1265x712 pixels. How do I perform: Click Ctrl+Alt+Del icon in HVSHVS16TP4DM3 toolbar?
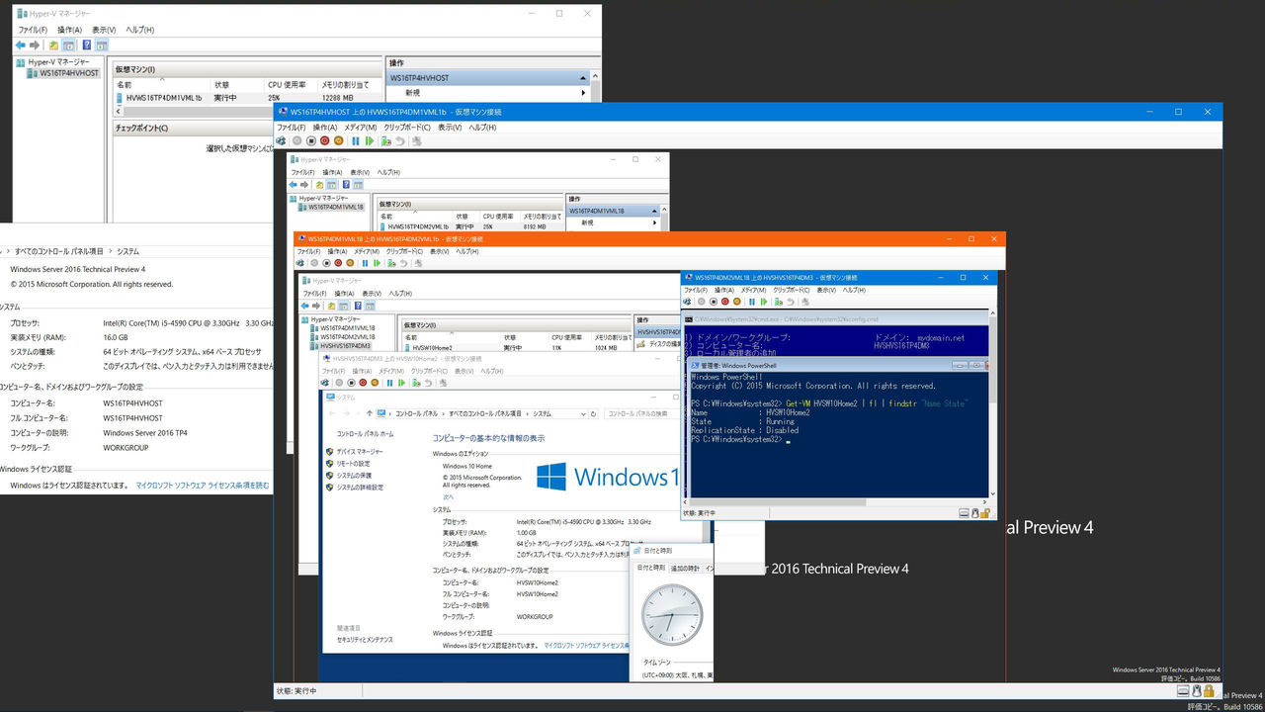tap(688, 302)
